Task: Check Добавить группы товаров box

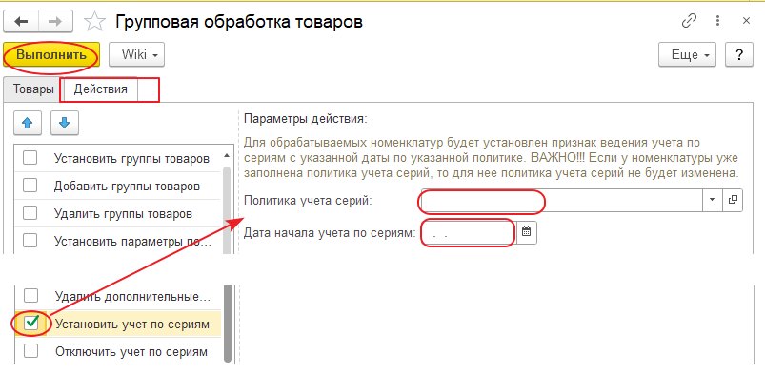Action: click(x=30, y=186)
